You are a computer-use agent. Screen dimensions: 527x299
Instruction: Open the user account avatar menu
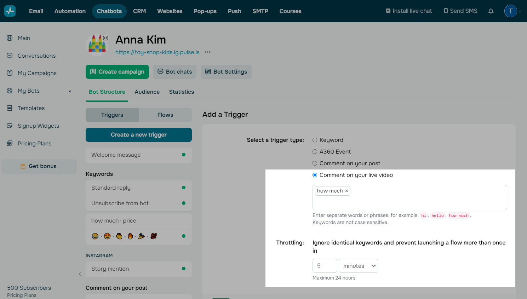[510, 11]
